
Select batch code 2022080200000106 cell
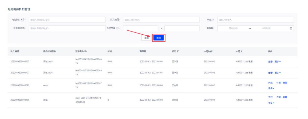[20, 100]
